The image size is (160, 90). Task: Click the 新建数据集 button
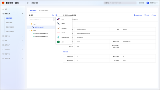tap(138, 15)
